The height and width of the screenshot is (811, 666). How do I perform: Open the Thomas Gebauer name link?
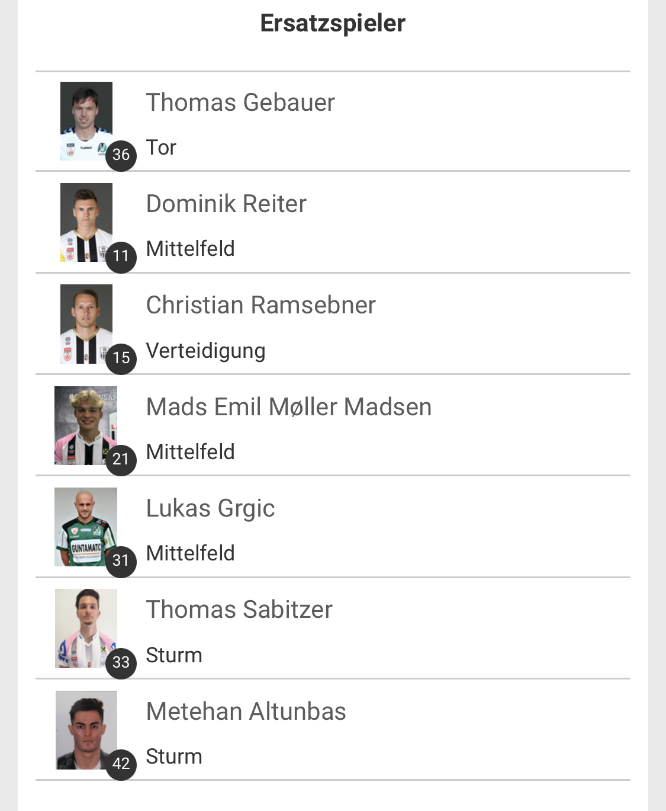click(x=240, y=102)
